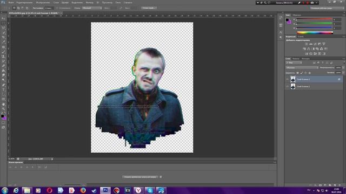346x194 pixels.
Task: Select the Gradient tool
Action: pyautogui.click(x=3, y=71)
